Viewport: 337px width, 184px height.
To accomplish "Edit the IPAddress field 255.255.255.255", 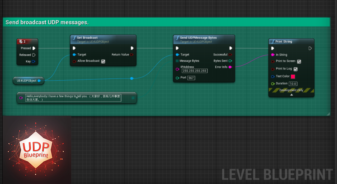I will pos(195,71).
